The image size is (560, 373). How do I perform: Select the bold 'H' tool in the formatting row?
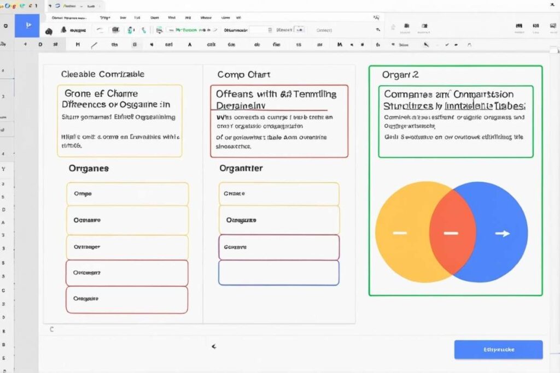(x=78, y=45)
